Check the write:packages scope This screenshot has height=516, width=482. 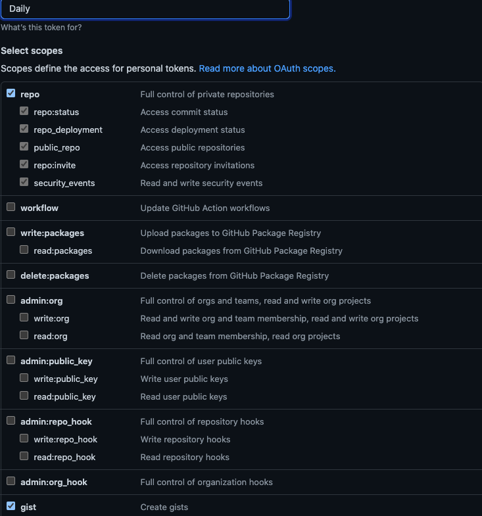click(x=11, y=232)
